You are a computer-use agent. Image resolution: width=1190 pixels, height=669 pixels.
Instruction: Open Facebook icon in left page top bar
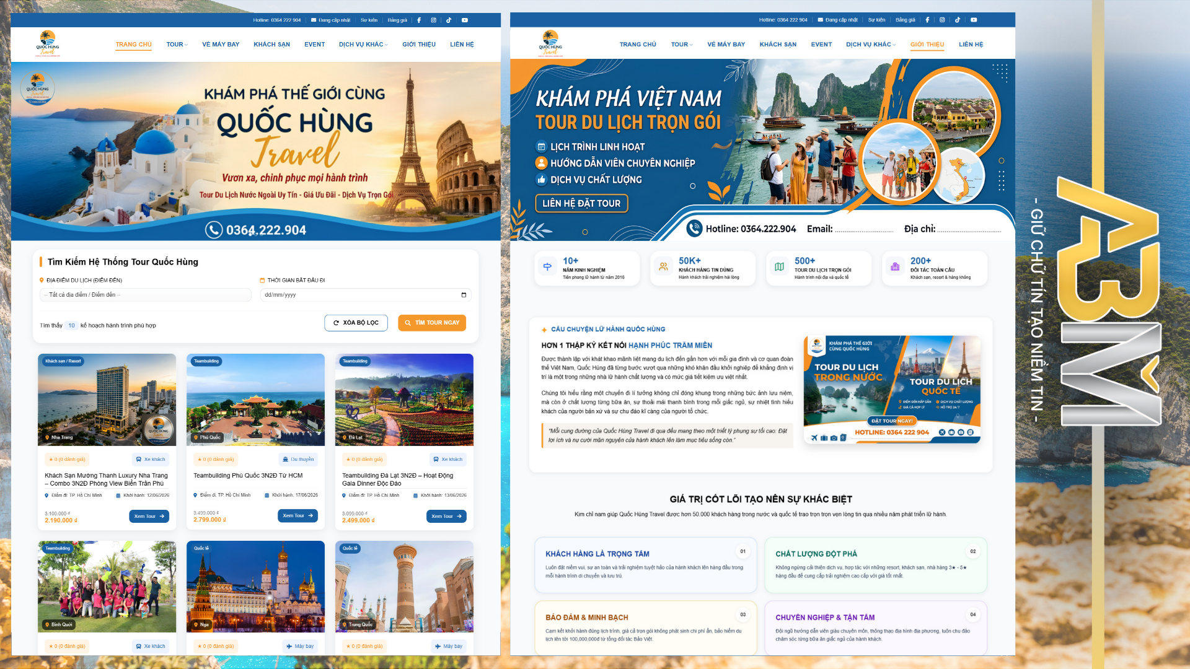pos(419,20)
